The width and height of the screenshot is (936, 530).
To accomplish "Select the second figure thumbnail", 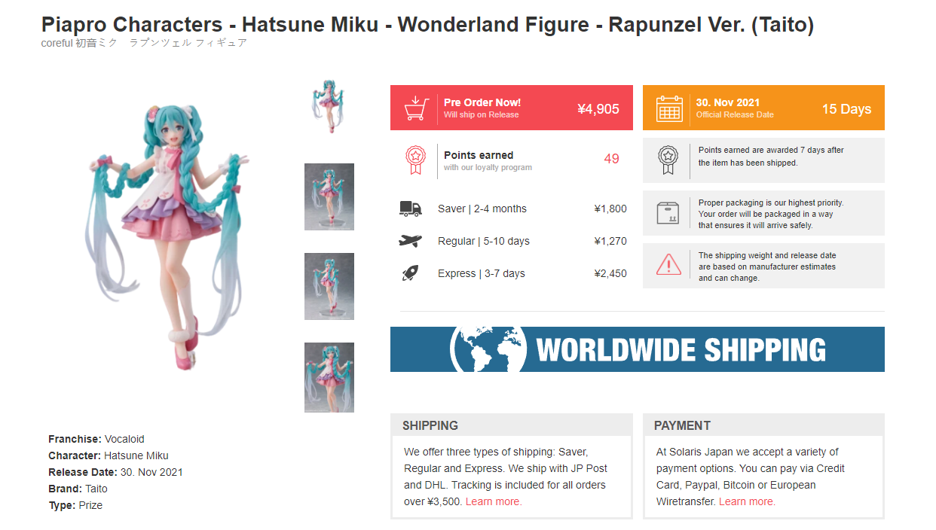I will pyautogui.click(x=329, y=196).
